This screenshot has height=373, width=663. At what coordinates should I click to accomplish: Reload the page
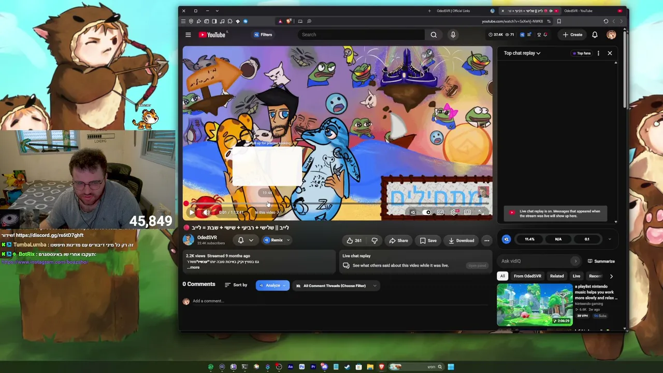[606, 21]
